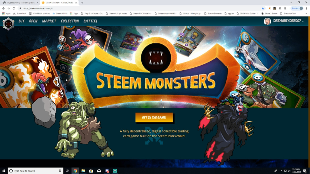Screen dimensions: 310x174
Task: Click the network status tray icon
Action: (285, 171)
